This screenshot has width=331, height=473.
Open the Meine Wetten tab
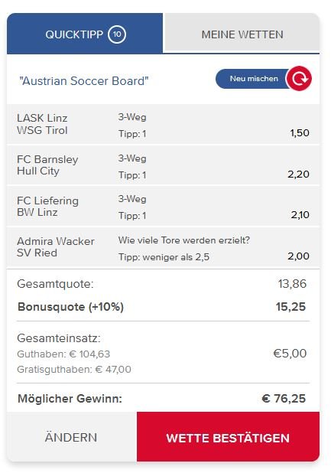tap(242, 34)
